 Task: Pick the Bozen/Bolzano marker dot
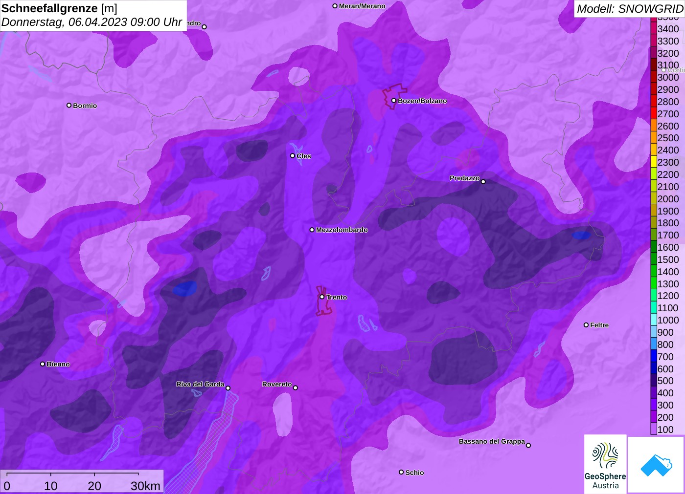393,101
